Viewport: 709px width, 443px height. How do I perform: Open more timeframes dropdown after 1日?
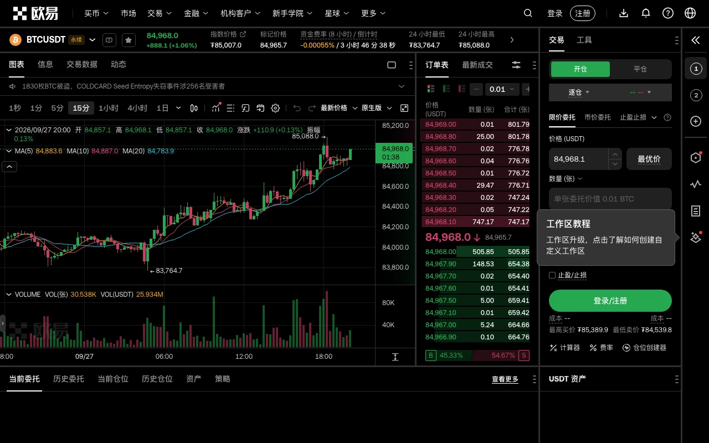pyautogui.click(x=178, y=108)
